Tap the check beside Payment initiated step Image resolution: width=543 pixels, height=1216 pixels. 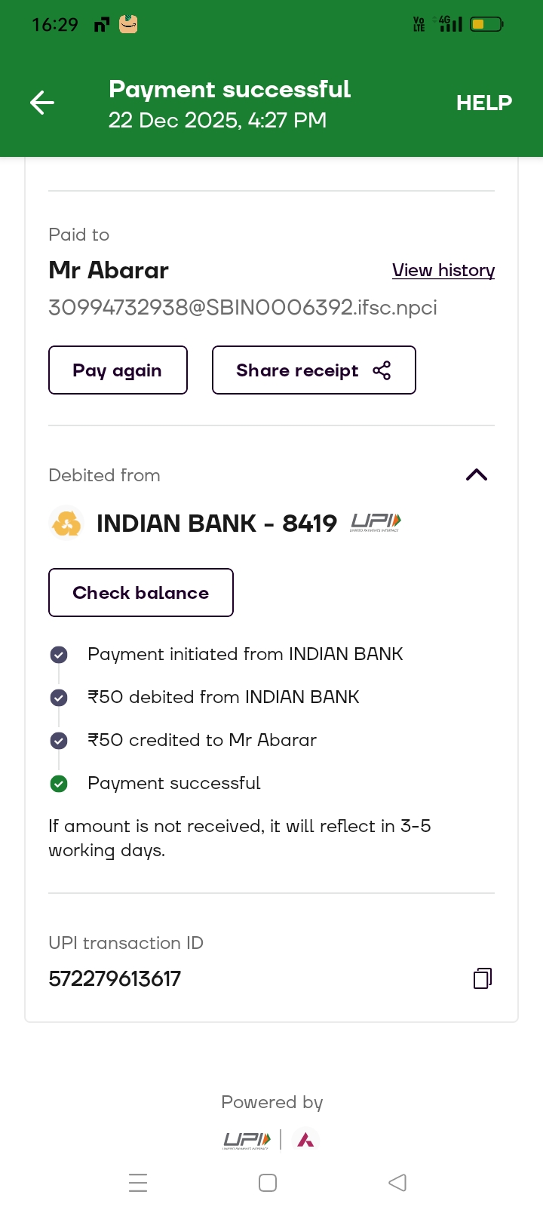click(x=59, y=655)
